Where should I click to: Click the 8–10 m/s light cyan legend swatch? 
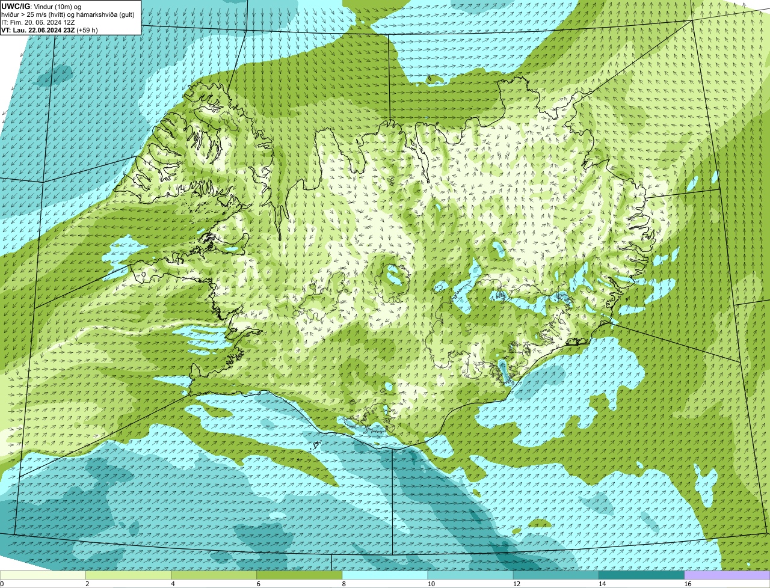pos(385,575)
